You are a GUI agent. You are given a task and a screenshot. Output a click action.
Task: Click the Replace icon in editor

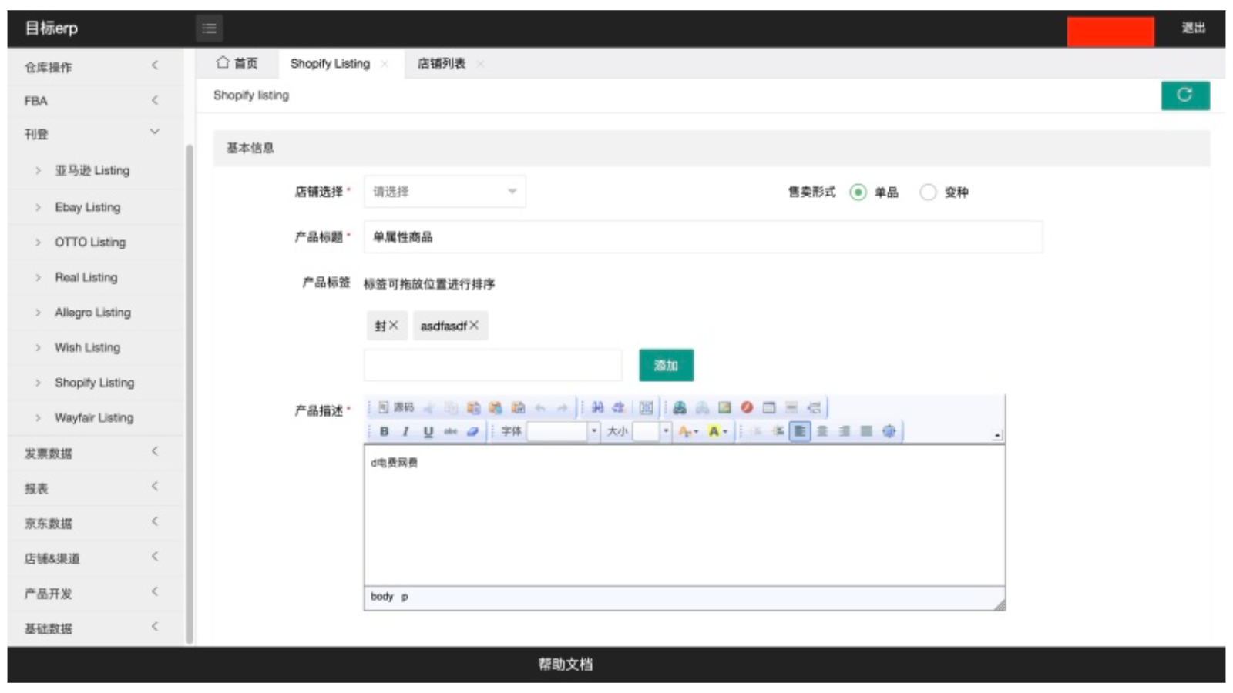point(619,407)
